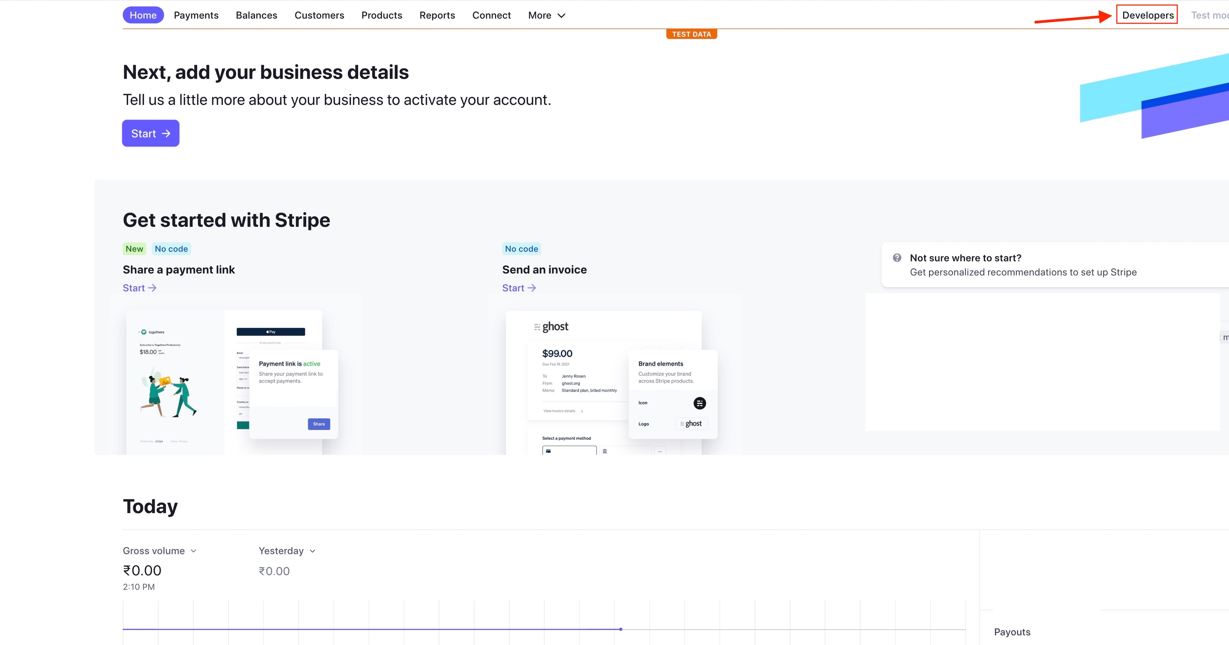Image resolution: width=1229 pixels, height=645 pixels.
Task: Click the Start business details button
Action: tap(151, 133)
